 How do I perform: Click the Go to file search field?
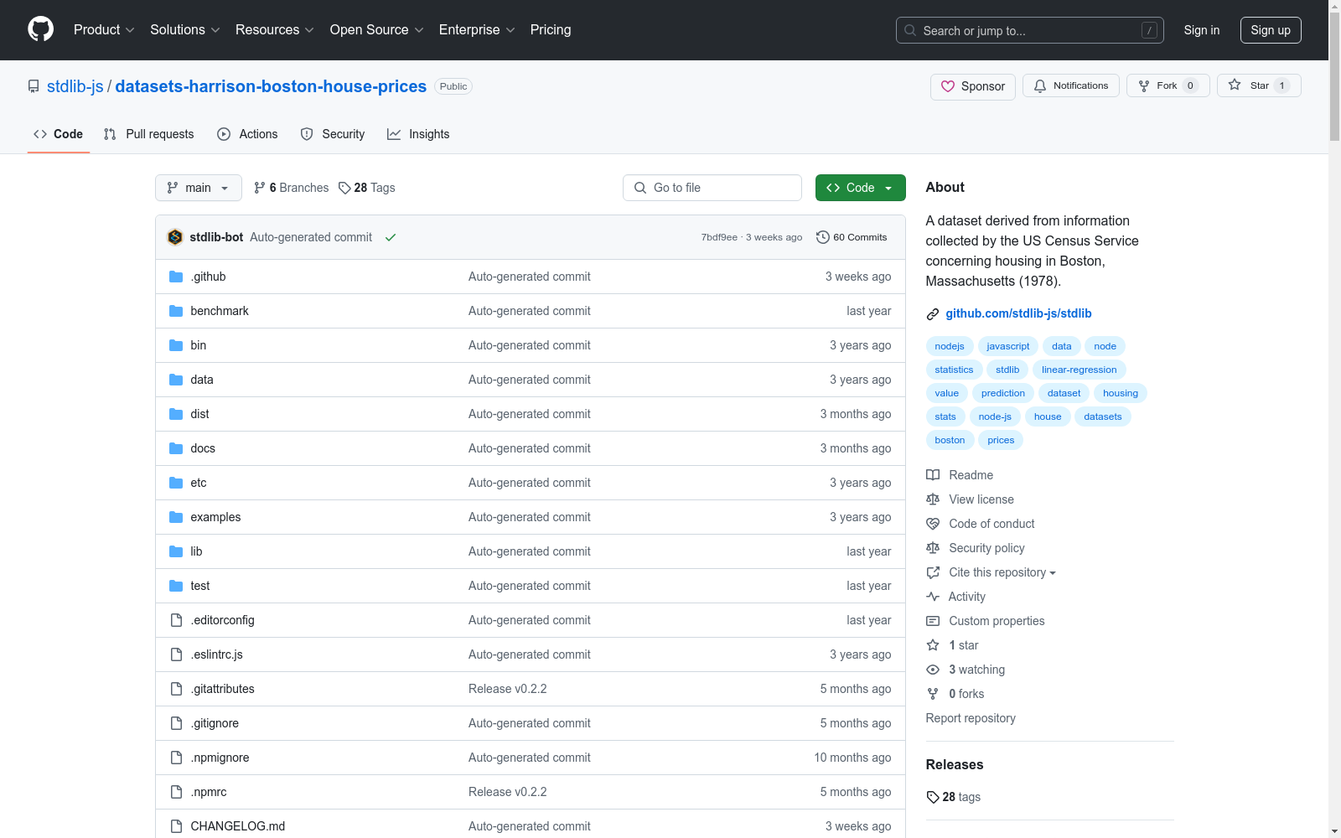point(712,188)
